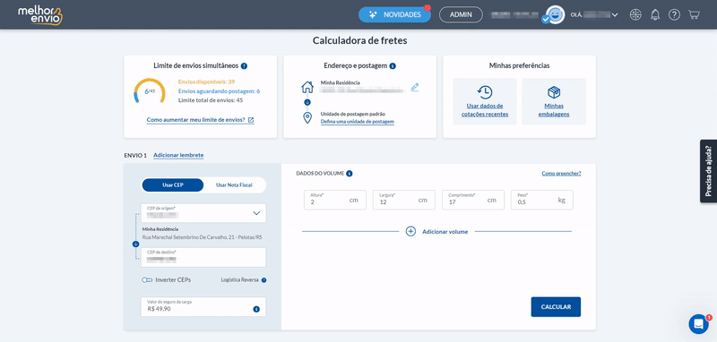
Task: Open Como aumentar meu limite de envios link
Action: pyautogui.click(x=195, y=120)
